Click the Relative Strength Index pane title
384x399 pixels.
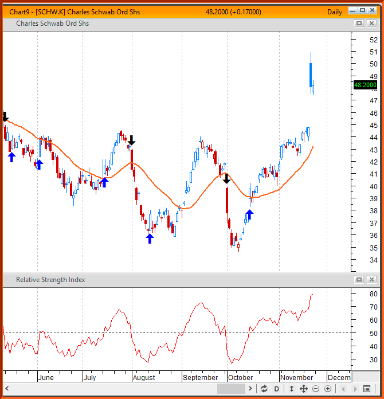point(50,280)
